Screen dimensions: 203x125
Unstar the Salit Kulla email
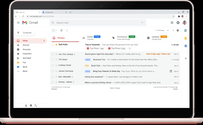pyautogui.click(x=56, y=45)
